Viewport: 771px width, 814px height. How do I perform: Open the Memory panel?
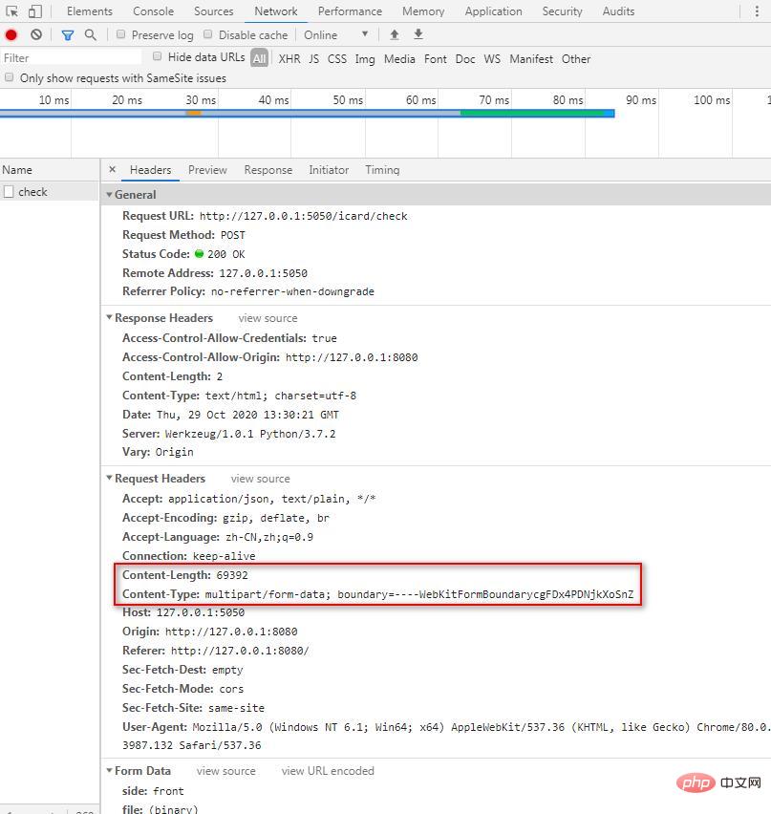click(x=423, y=11)
